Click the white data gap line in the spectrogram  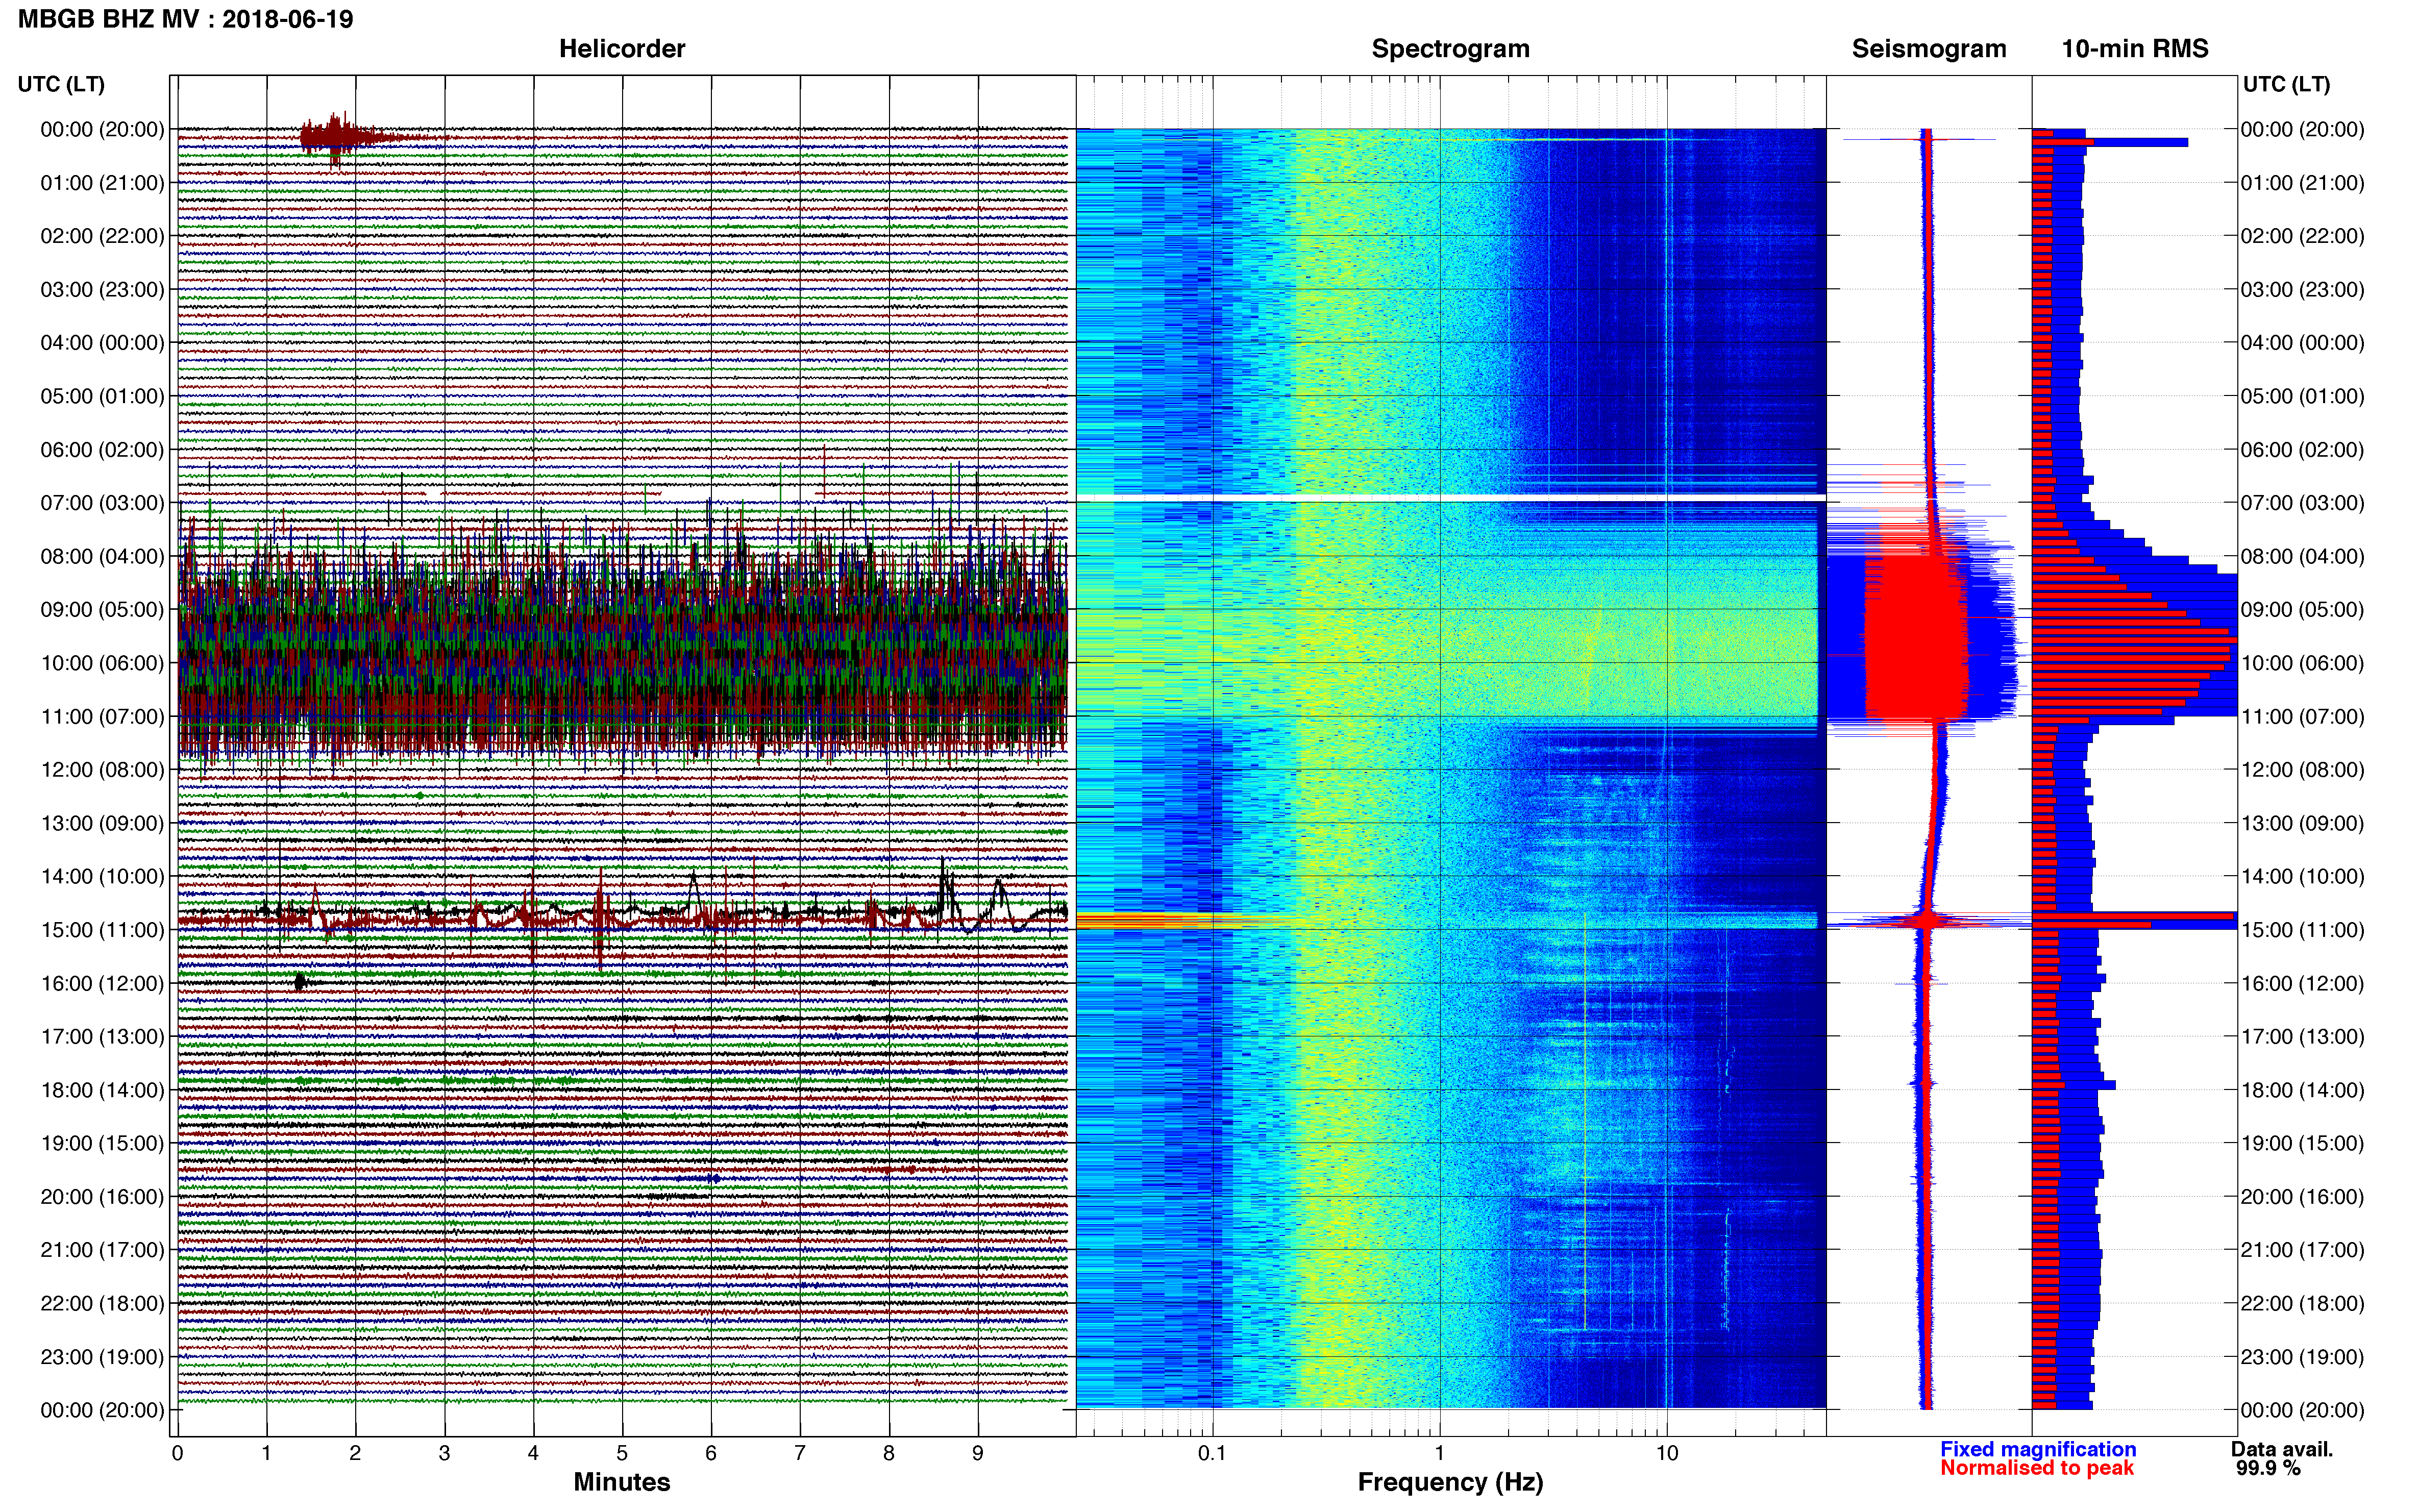pyautogui.click(x=1450, y=498)
